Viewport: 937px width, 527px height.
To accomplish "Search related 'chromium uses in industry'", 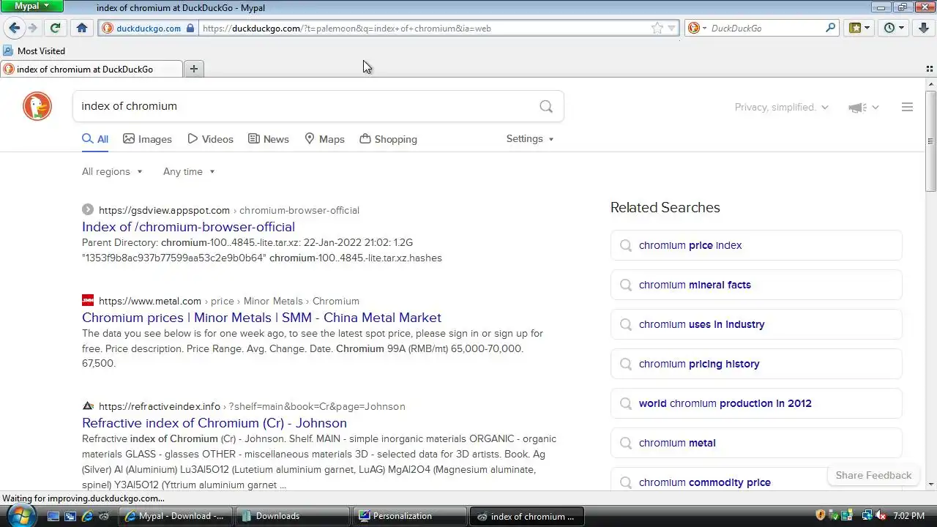I will click(x=756, y=324).
